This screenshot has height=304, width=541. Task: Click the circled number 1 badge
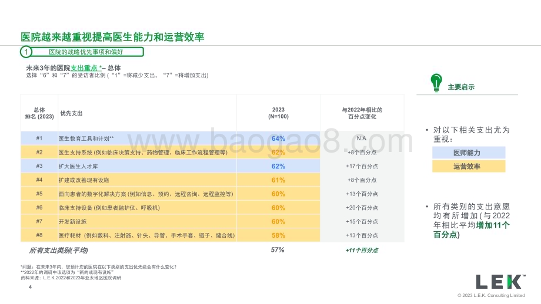click(x=26, y=52)
